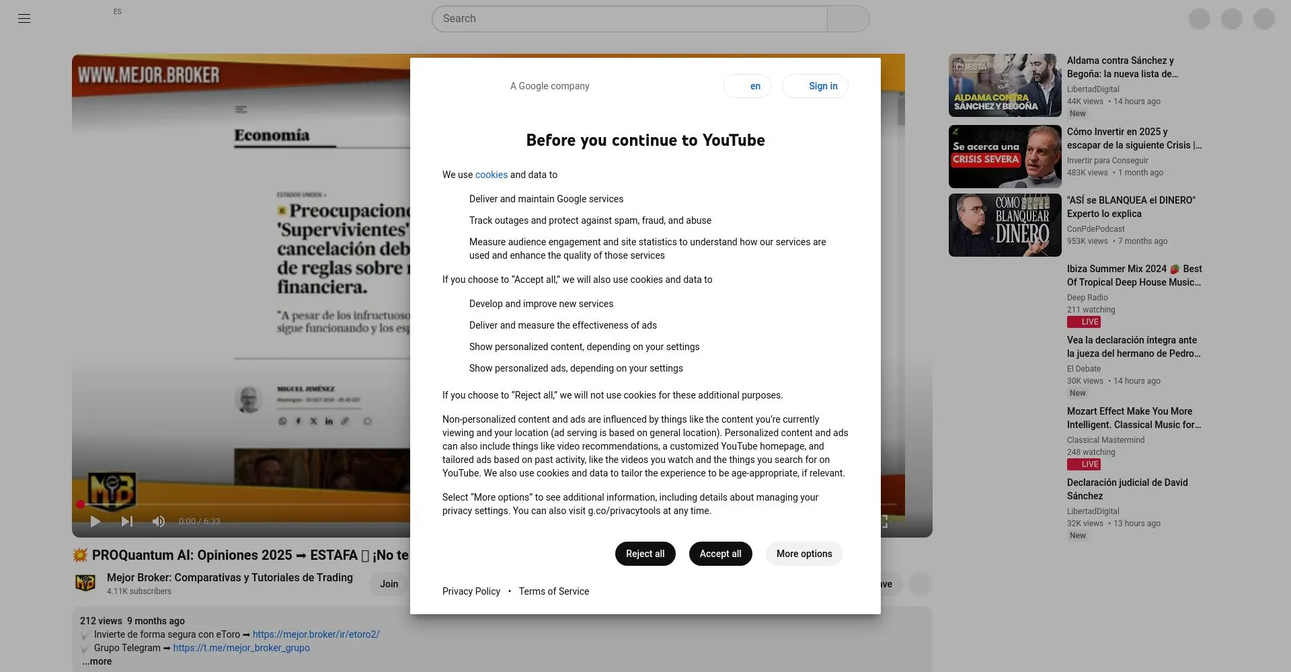Click the rightmost top-bar avatar circle

click(1264, 19)
